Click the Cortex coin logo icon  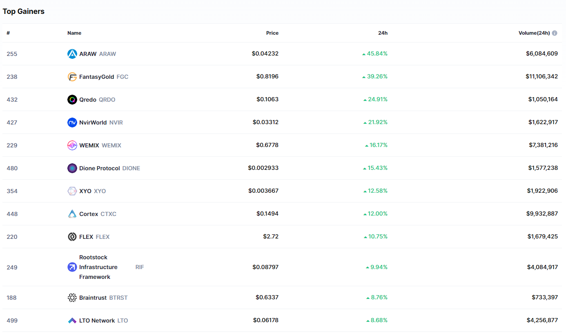[72, 214]
